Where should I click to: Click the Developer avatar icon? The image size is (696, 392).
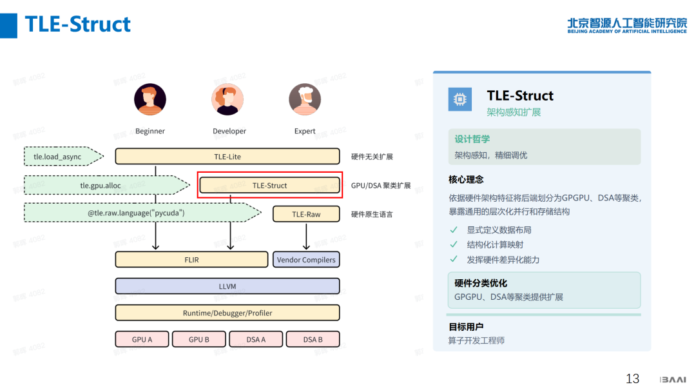click(x=227, y=99)
